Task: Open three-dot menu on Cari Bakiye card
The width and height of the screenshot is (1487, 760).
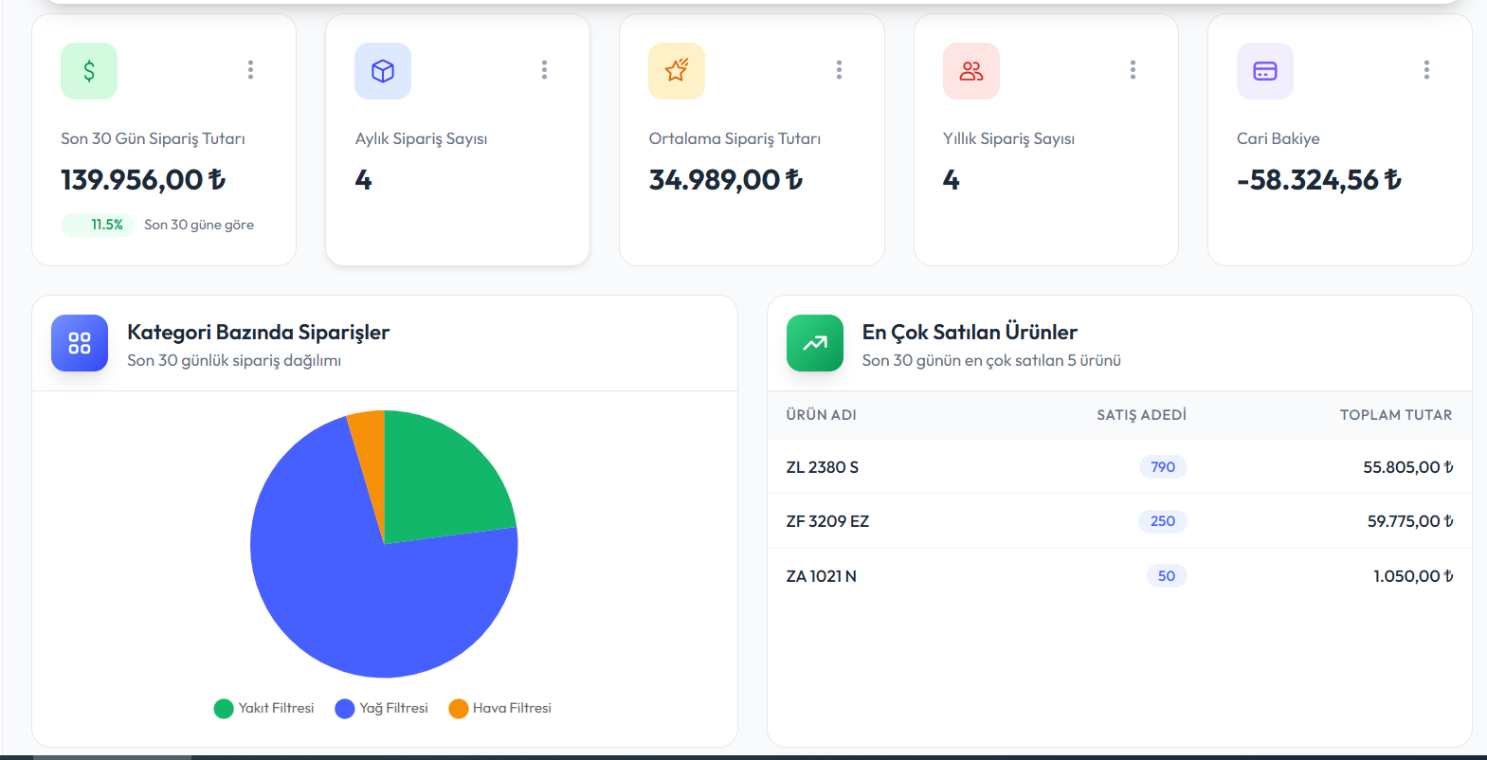Action: 1426,69
